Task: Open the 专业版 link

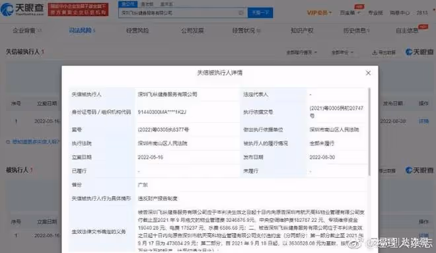Action: point(375,13)
